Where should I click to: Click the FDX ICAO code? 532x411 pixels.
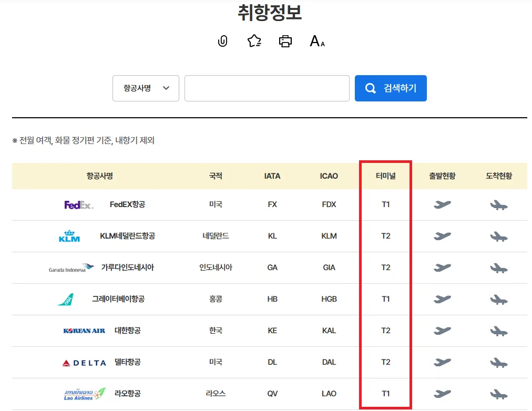[329, 204]
